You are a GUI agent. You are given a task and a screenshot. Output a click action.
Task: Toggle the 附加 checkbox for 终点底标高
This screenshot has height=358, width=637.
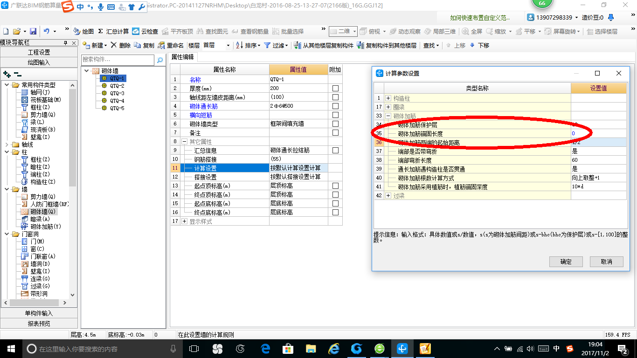point(335,213)
